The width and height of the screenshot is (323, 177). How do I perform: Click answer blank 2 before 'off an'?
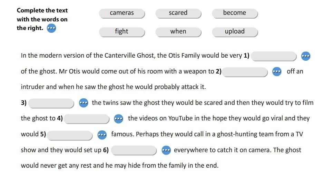245,72
